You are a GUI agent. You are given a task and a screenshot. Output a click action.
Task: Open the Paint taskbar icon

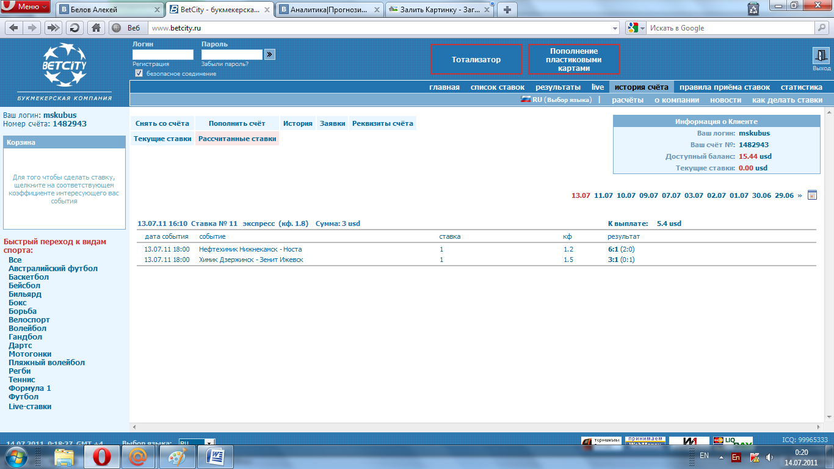(178, 457)
